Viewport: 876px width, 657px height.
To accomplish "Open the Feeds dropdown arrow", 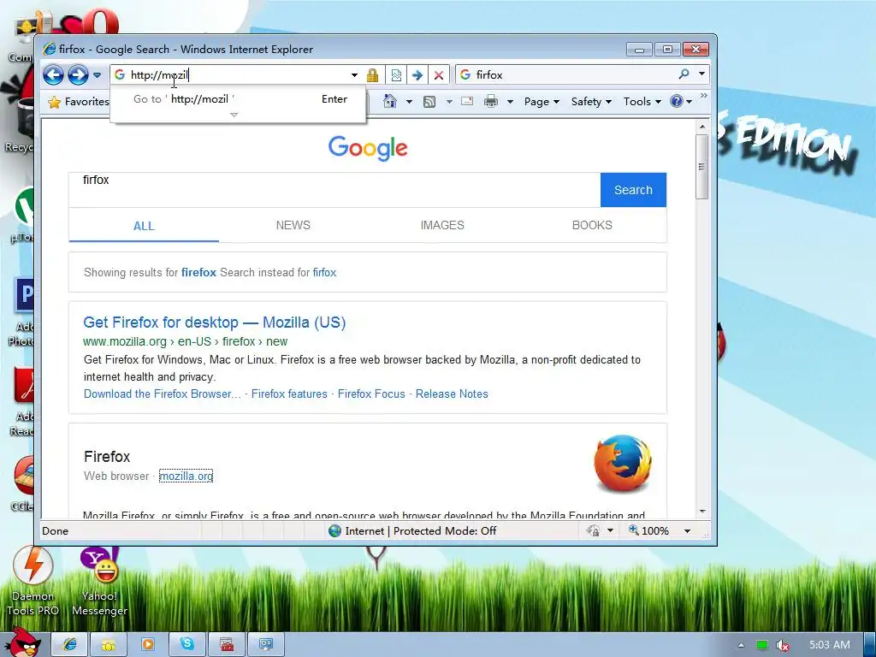I will click(x=449, y=102).
